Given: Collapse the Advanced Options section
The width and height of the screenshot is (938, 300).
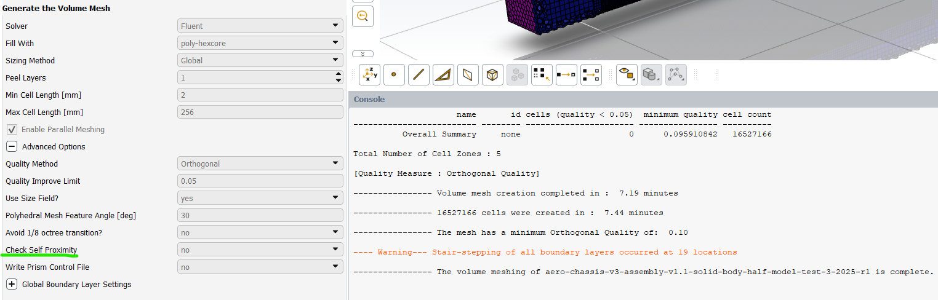Looking at the screenshot, I should click(11, 147).
